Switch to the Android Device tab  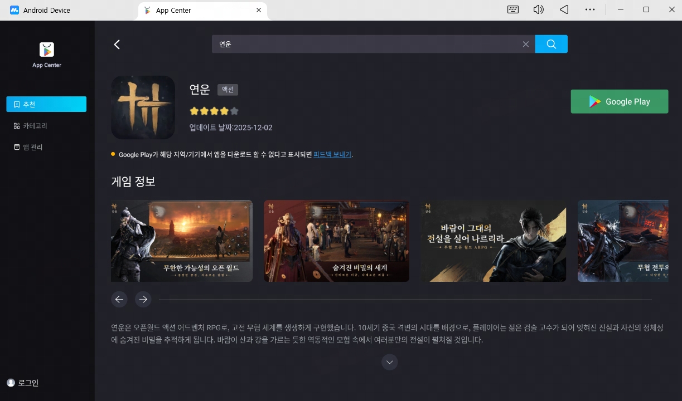[47, 10]
